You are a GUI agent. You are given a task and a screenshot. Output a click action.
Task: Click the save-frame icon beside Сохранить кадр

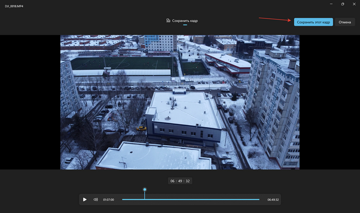[x=168, y=21]
